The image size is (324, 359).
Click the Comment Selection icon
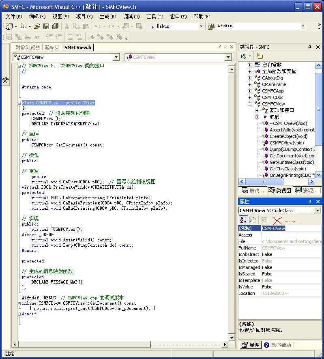tap(70, 37)
